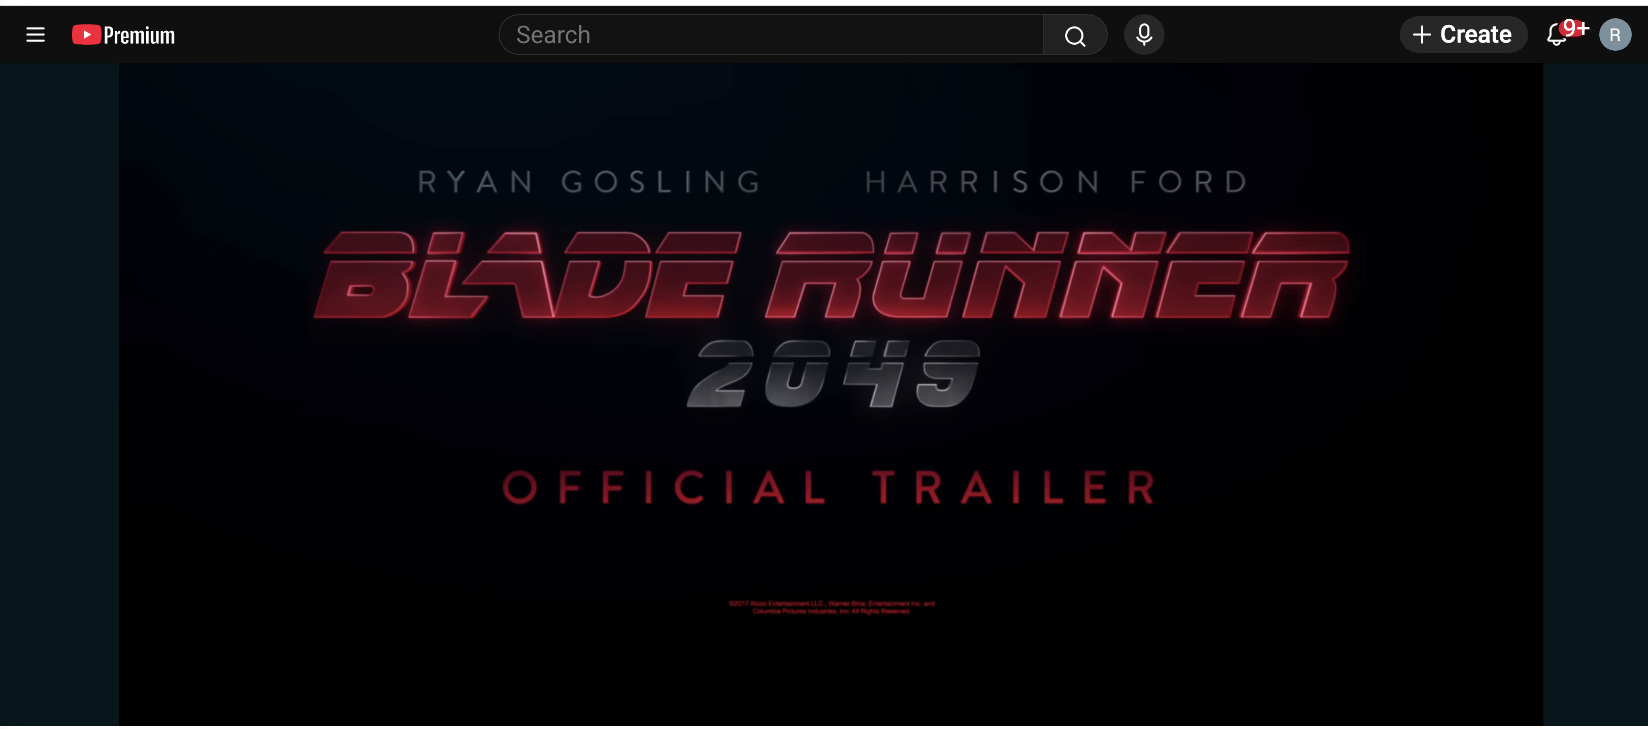Click the small red copyright notice
The width and height of the screenshot is (1648, 729).
pyautogui.click(x=832, y=607)
